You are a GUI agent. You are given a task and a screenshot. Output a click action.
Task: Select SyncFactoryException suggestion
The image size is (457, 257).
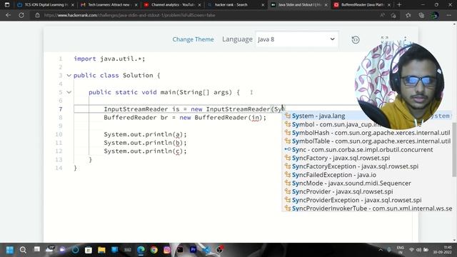[x=366, y=166]
